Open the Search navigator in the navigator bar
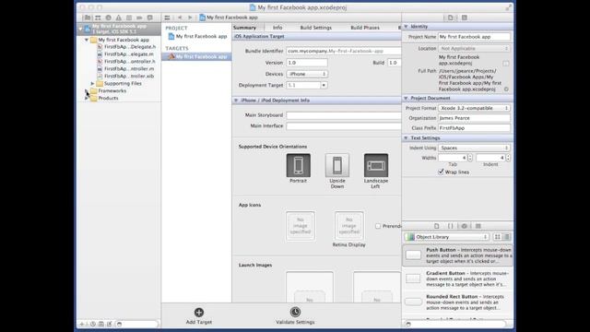Viewport: 590px width, 332px height. (109, 18)
